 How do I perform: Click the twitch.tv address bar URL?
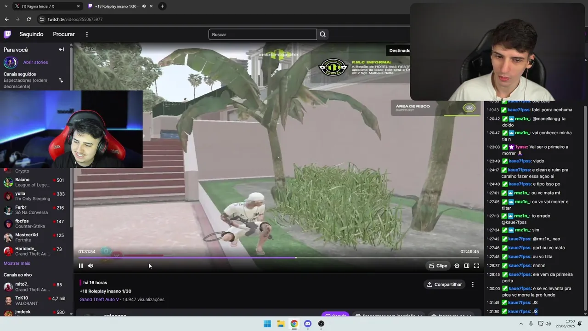pos(75,19)
